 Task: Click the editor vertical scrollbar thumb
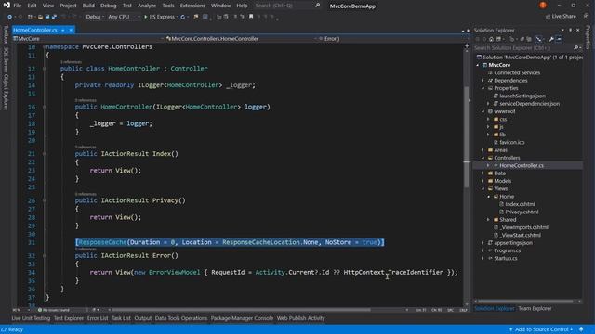(467, 136)
